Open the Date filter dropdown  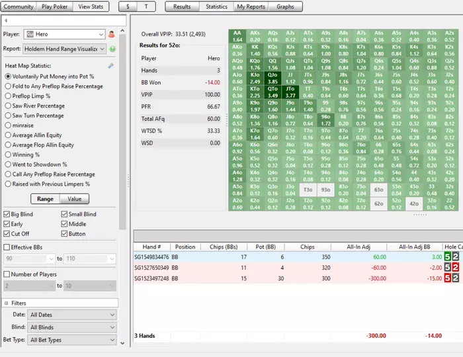coord(72,315)
